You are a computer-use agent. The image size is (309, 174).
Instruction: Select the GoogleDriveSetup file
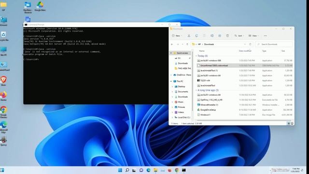click(x=245, y=110)
